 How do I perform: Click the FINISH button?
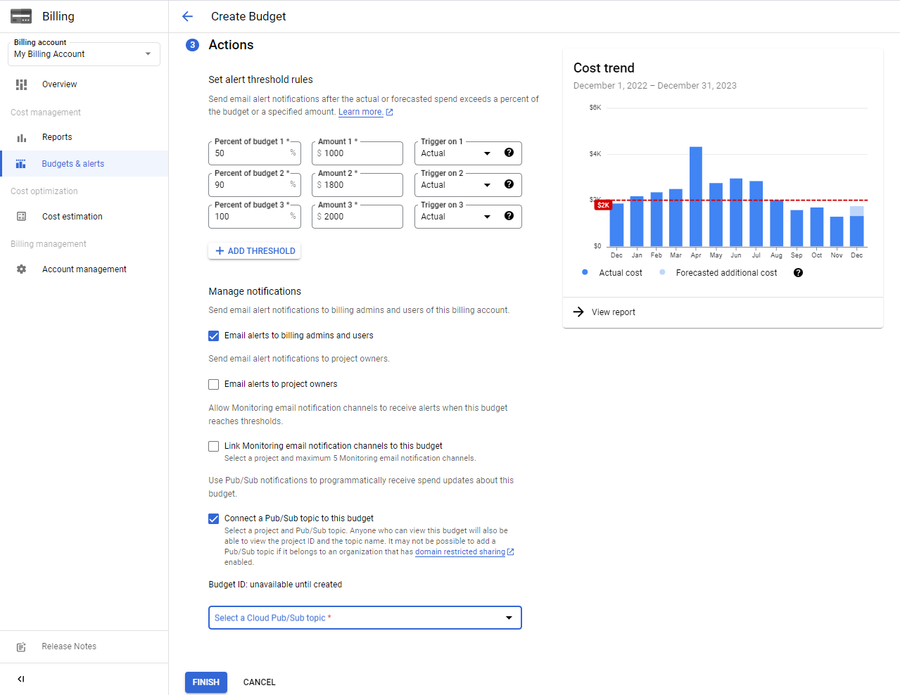(206, 682)
